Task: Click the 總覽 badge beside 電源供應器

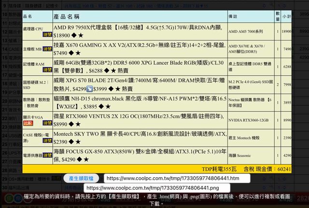Action: [47, 156]
